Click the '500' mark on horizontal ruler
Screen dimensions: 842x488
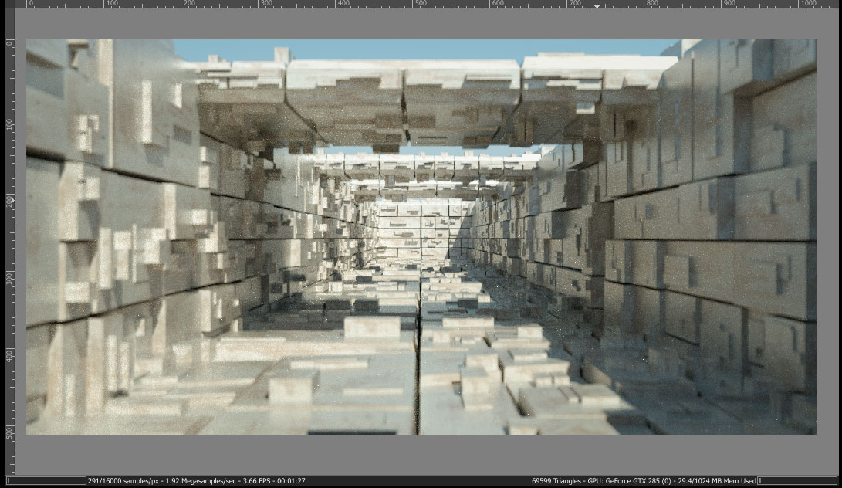[421, 3]
